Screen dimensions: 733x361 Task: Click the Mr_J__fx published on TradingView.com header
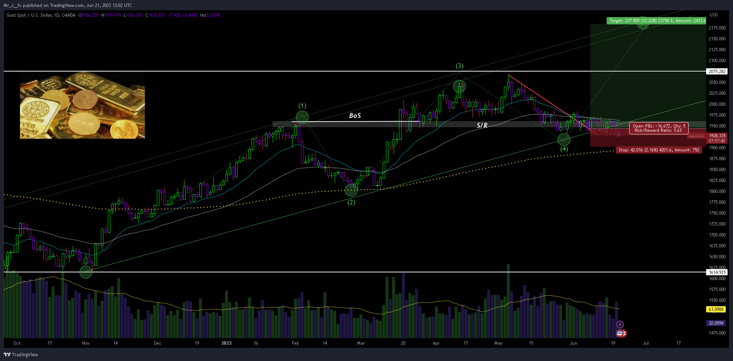pos(68,5)
